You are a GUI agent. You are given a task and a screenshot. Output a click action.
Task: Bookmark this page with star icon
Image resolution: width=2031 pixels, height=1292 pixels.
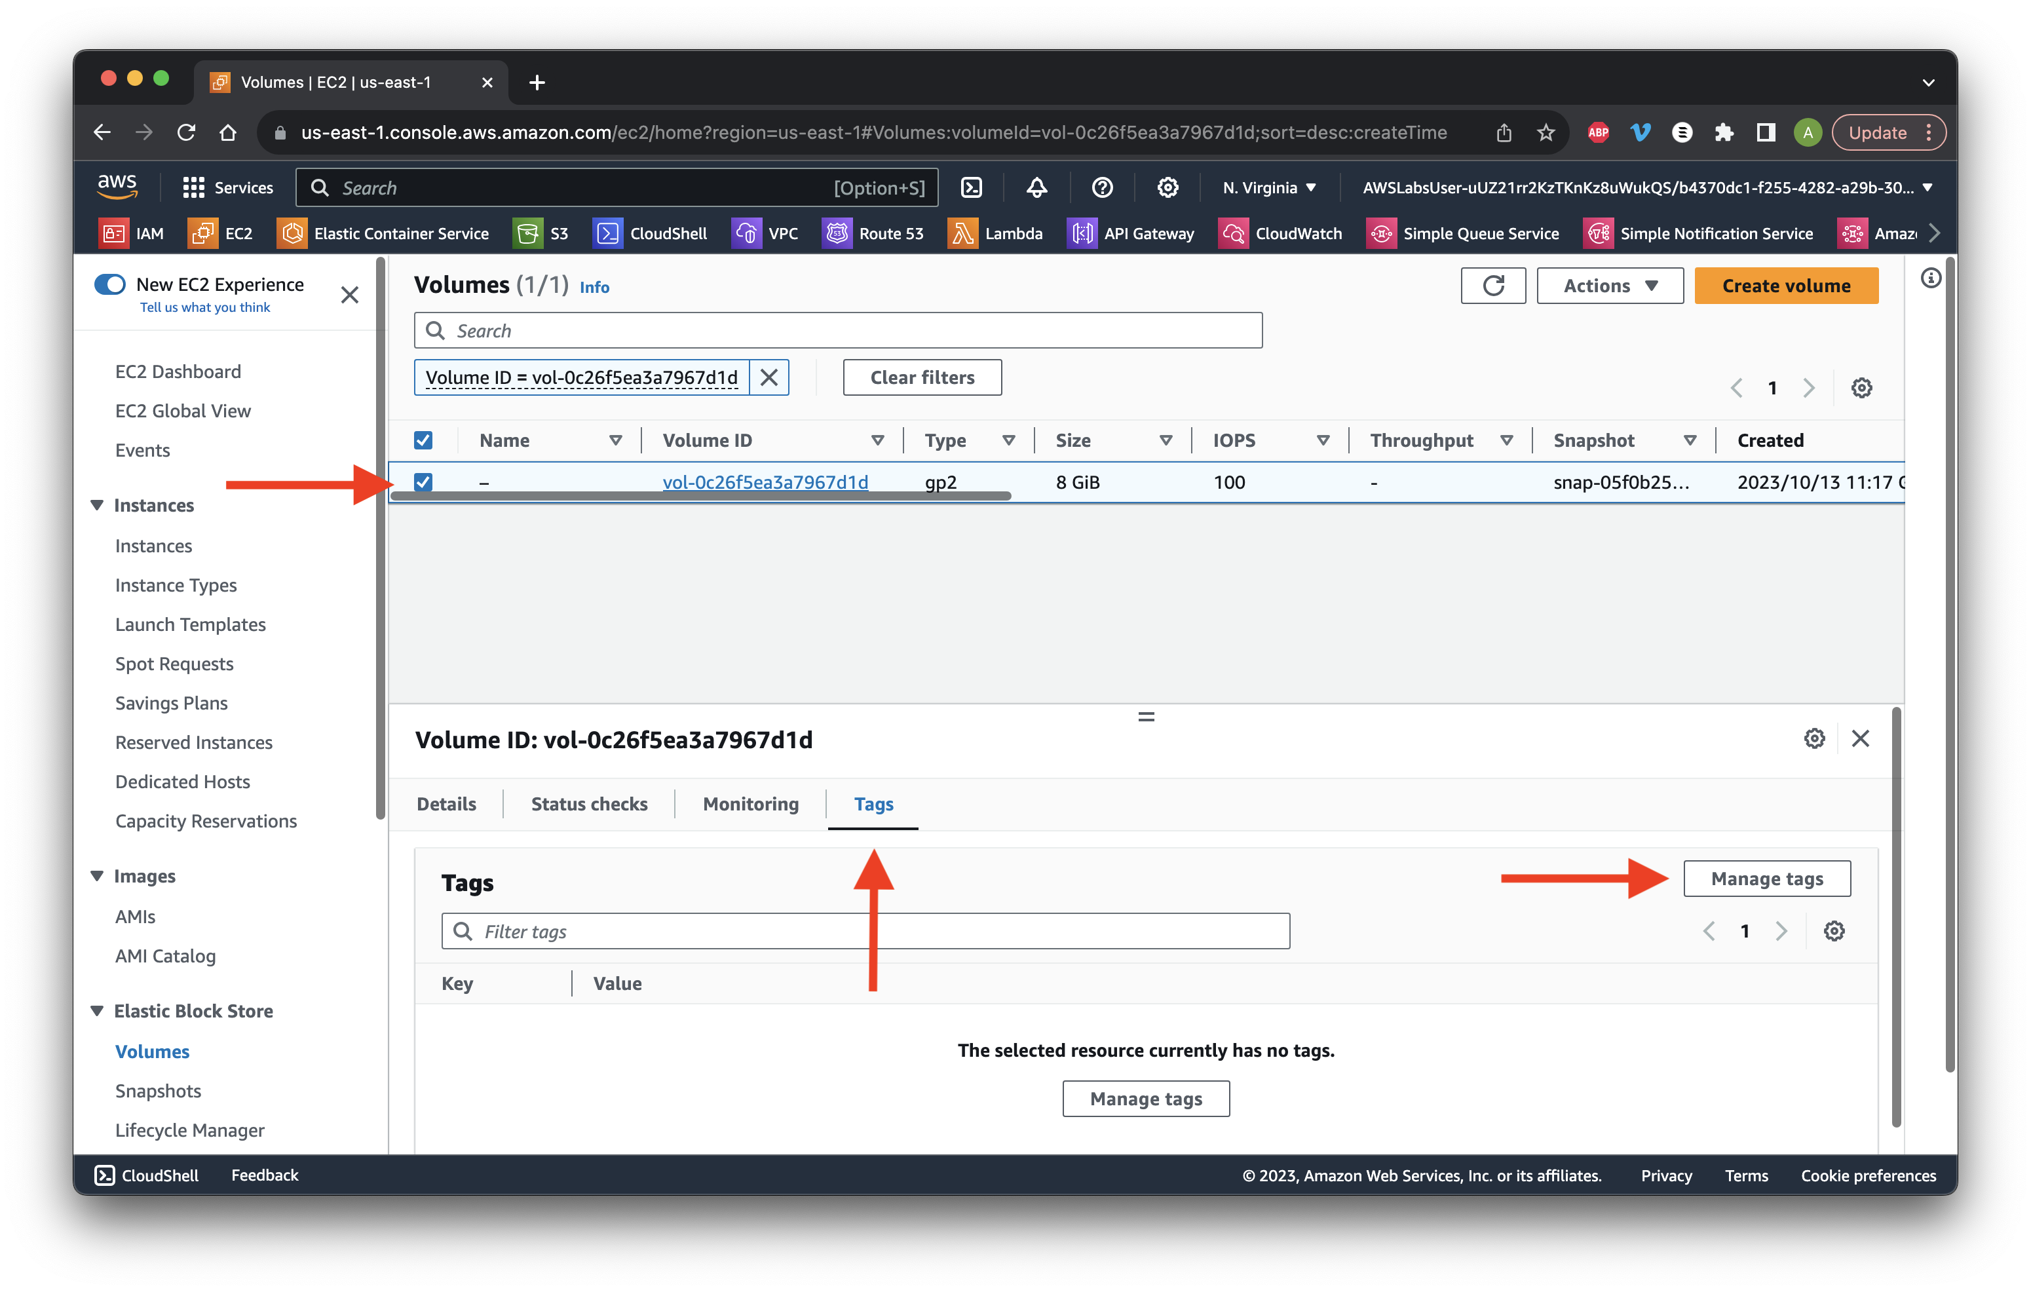[x=1545, y=132]
